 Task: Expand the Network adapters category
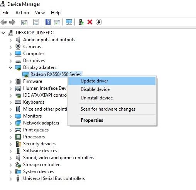[11, 123]
